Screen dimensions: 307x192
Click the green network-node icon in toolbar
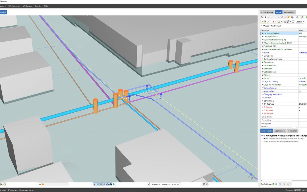pos(279,22)
